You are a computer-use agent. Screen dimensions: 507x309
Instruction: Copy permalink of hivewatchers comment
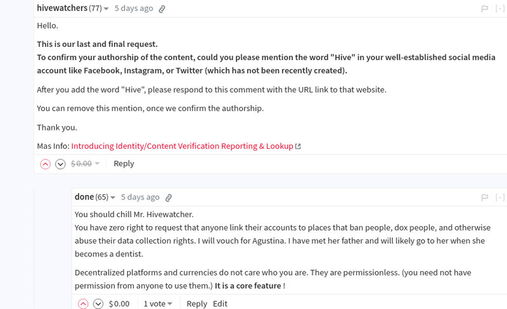coord(162,9)
